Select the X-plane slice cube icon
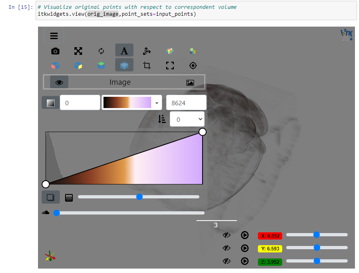This screenshot has height=273, width=359. (55, 65)
